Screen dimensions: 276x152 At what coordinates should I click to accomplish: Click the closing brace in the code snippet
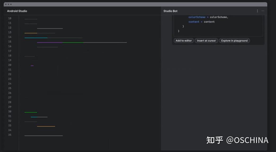tap(178, 31)
